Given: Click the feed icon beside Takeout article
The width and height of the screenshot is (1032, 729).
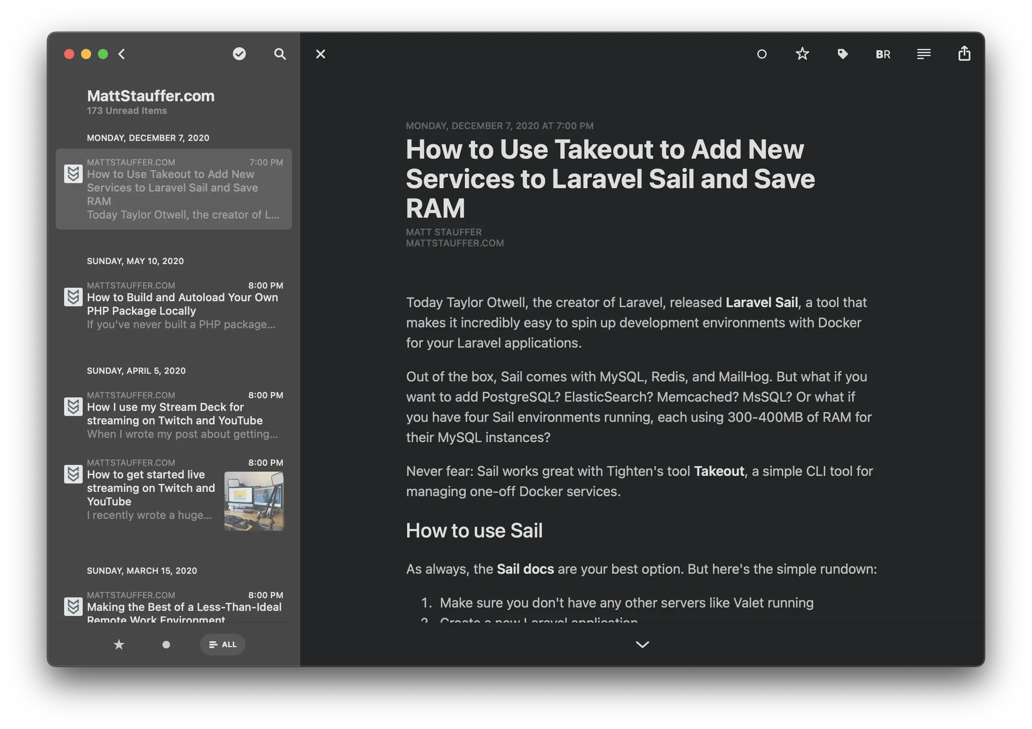Looking at the screenshot, I should [x=73, y=173].
